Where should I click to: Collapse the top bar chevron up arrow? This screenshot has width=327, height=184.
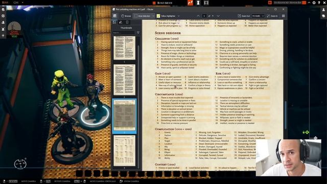309,3
